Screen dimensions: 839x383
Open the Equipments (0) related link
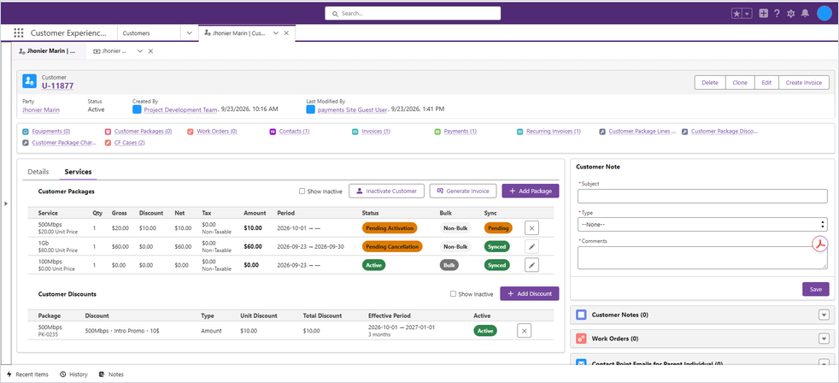(x=50, y=132)
